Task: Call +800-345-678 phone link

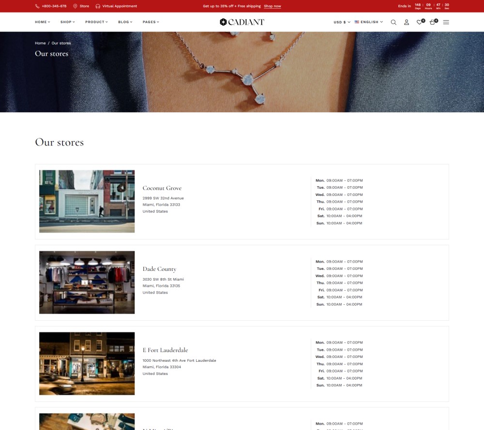Action: [54, 6]
